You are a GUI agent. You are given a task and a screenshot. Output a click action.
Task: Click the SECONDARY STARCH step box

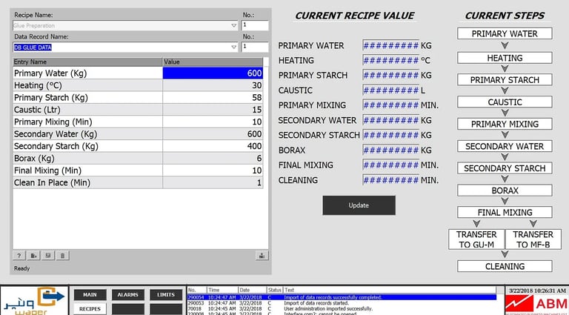[x=505, y=168]
